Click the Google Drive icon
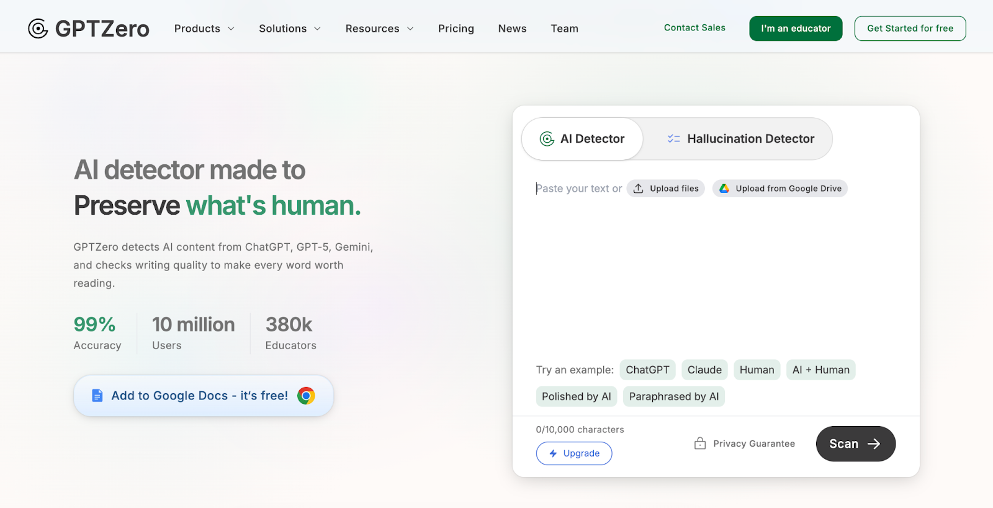 [724, 189]
